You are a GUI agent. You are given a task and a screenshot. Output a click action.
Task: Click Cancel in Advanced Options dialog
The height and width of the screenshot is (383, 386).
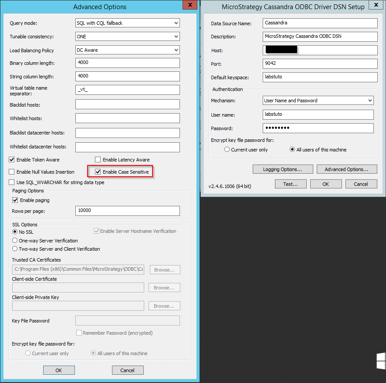point(128,370)
